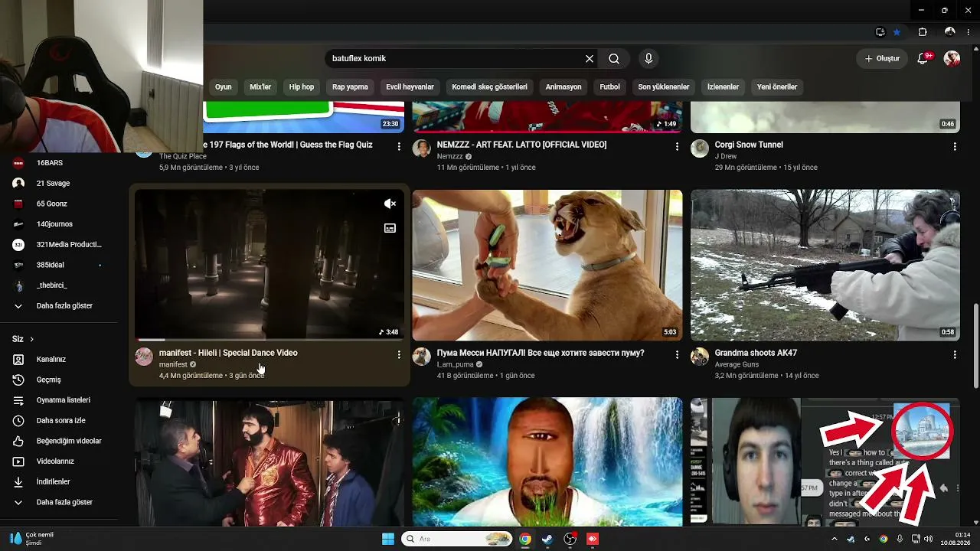Image resolution: width=980 pixels, height=551 pixels.
Task: Open Daha sonra izle list
Action: tap(60, 421)
